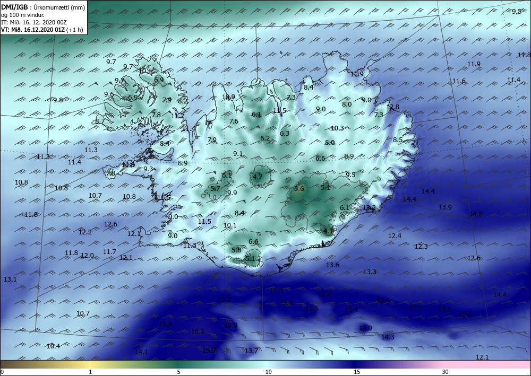Select the 4.7 value on the map
The image size is (531, 376).
click(258, 177)
